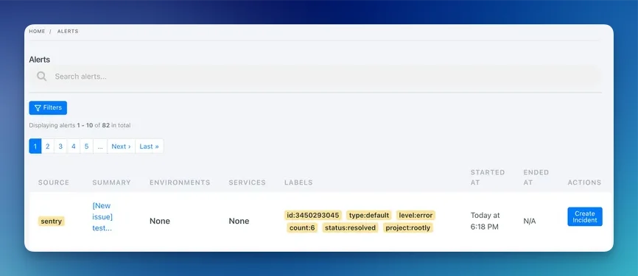Click the type:default label
The image size is (638, 276).
point(369,215)
